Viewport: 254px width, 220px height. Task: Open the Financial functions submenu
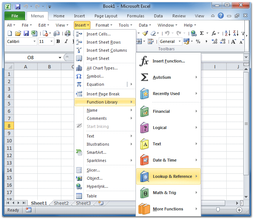tap(168, 111)
